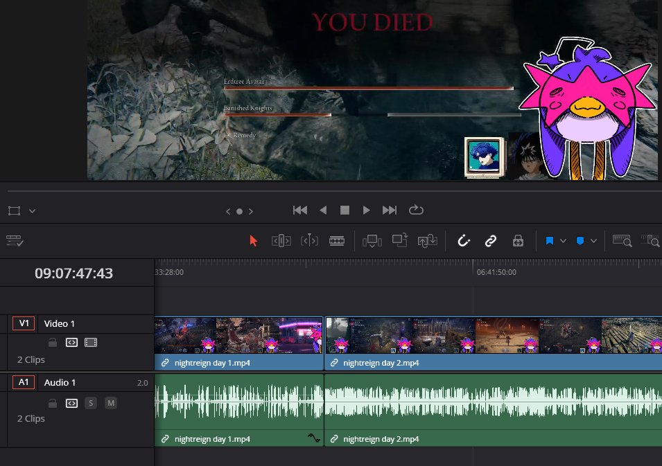Jump to last frame
Viewport: 662px width, 466px height.
pyautogui.click(x=390, y=210)
